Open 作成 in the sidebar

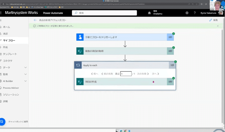coord(5,47)
